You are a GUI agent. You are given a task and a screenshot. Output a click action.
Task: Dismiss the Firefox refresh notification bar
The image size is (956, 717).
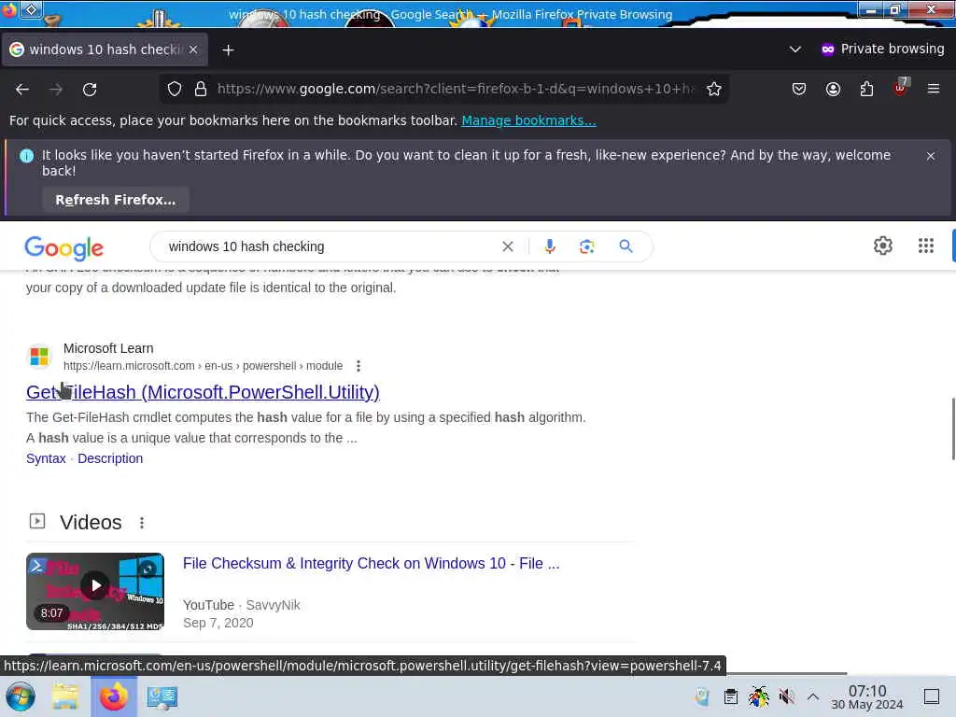tap(931, 156)
